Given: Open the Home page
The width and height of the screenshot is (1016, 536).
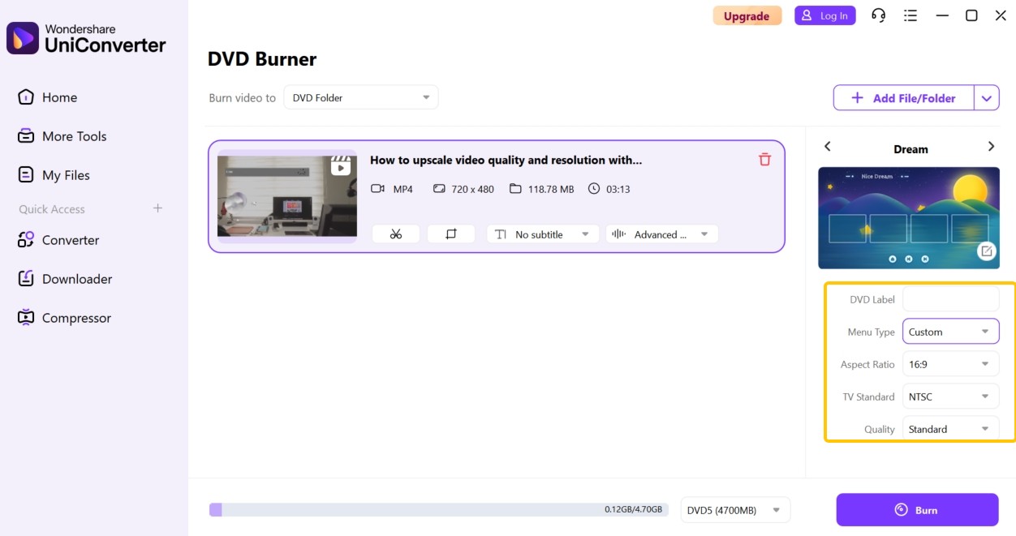Looking at the screenshot, I should tap(59, 97).
